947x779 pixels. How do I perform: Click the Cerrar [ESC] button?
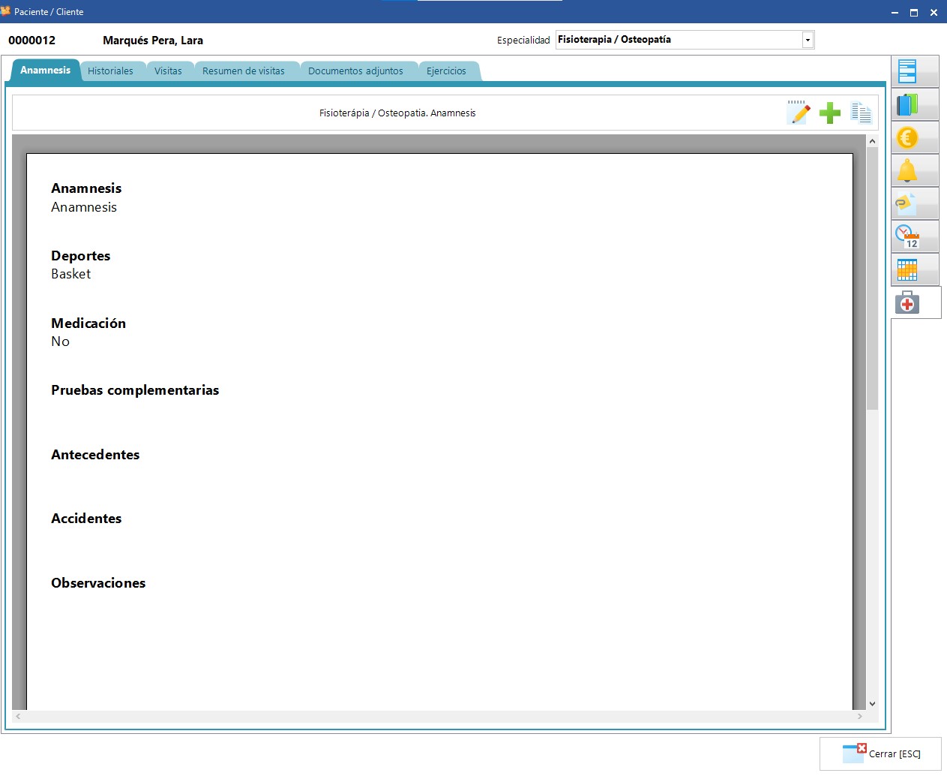(880, 753)
